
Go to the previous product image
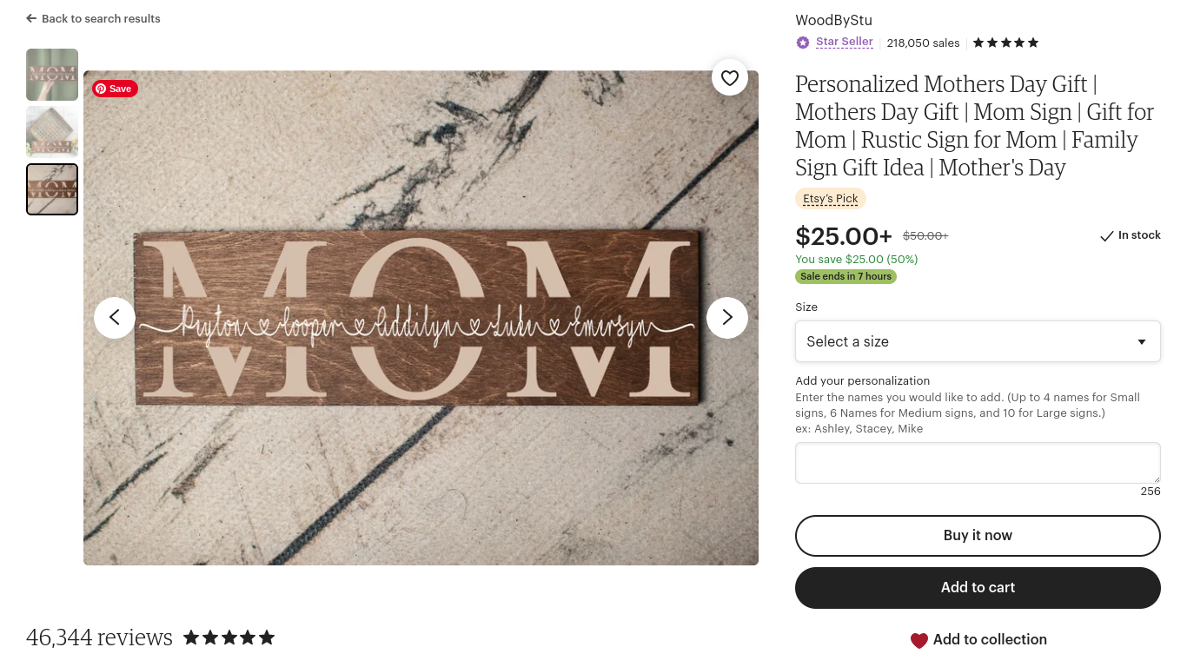click(x=115, y=317)
